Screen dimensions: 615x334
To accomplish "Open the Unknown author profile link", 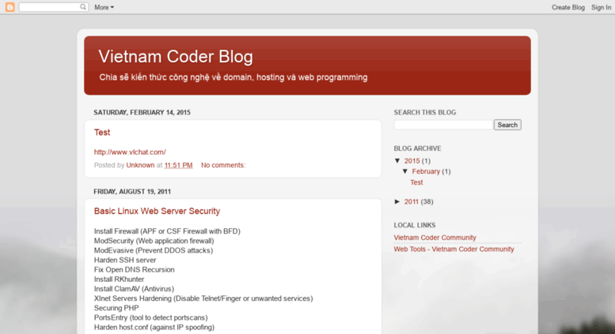I will pos(140,165).
